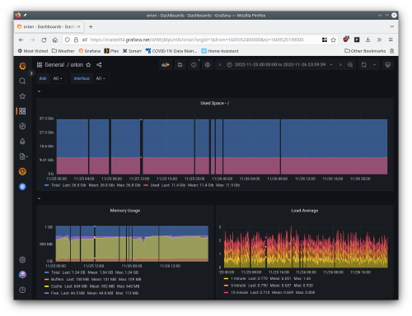Toggle the Used series in Used Space legend

155,185
